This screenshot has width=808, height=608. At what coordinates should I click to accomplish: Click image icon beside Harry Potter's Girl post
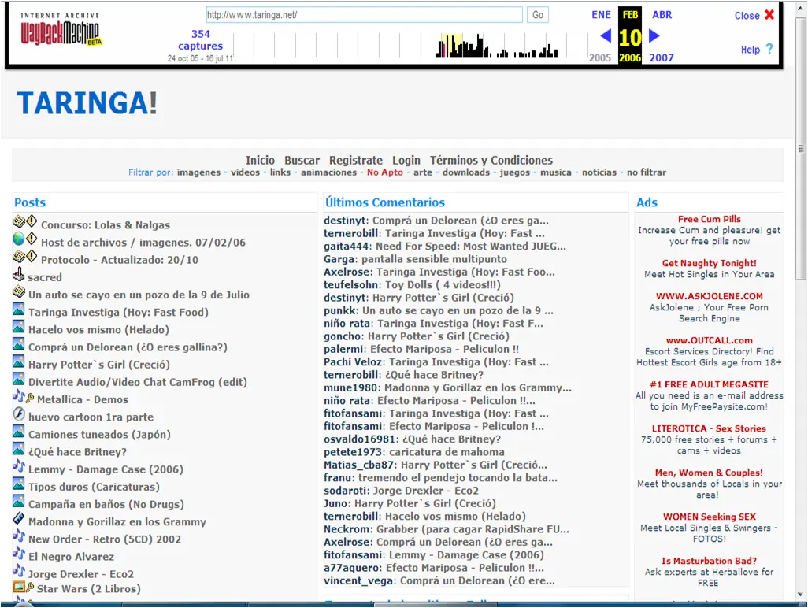(x=19, y=361)
